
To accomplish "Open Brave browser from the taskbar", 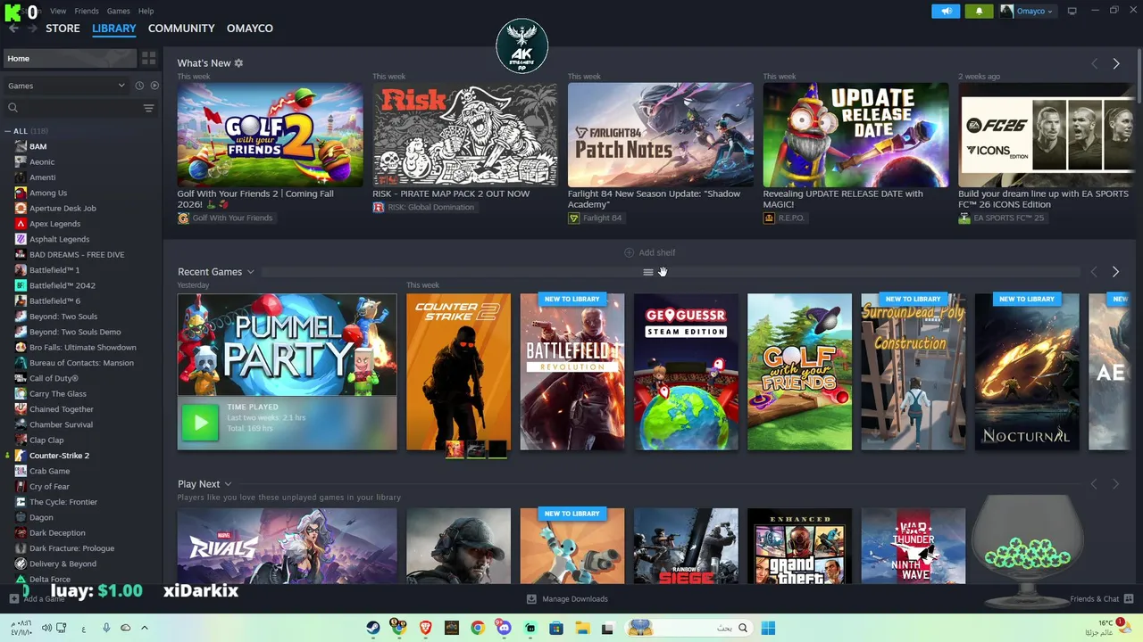I will (425, 628).
